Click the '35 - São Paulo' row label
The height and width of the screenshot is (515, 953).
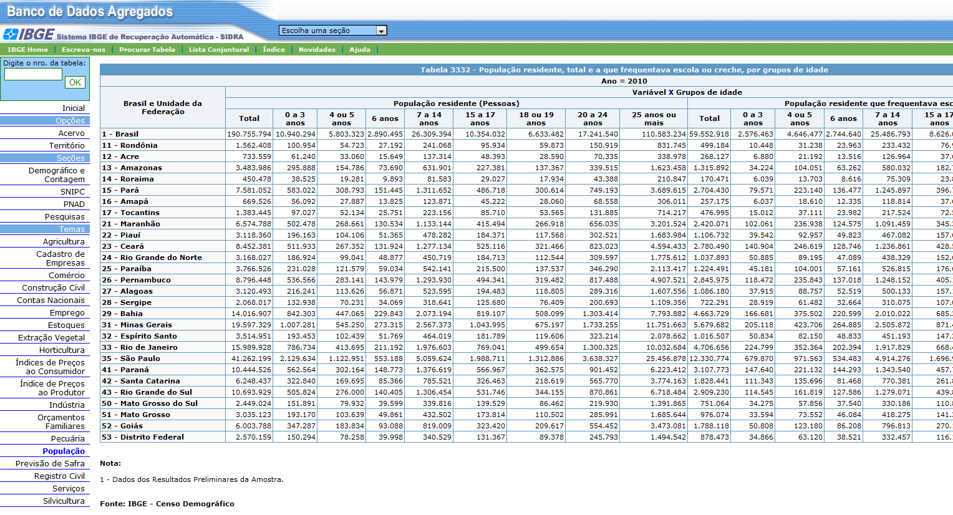click(131, 359)
